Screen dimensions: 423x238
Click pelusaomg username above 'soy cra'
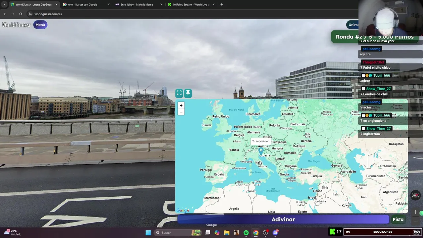click(371, 49)
